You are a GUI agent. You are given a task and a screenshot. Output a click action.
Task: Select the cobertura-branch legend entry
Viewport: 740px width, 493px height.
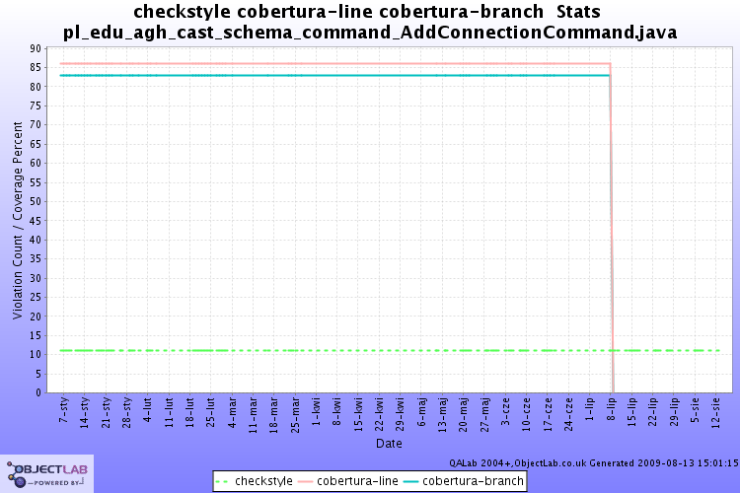coord(464,481)
